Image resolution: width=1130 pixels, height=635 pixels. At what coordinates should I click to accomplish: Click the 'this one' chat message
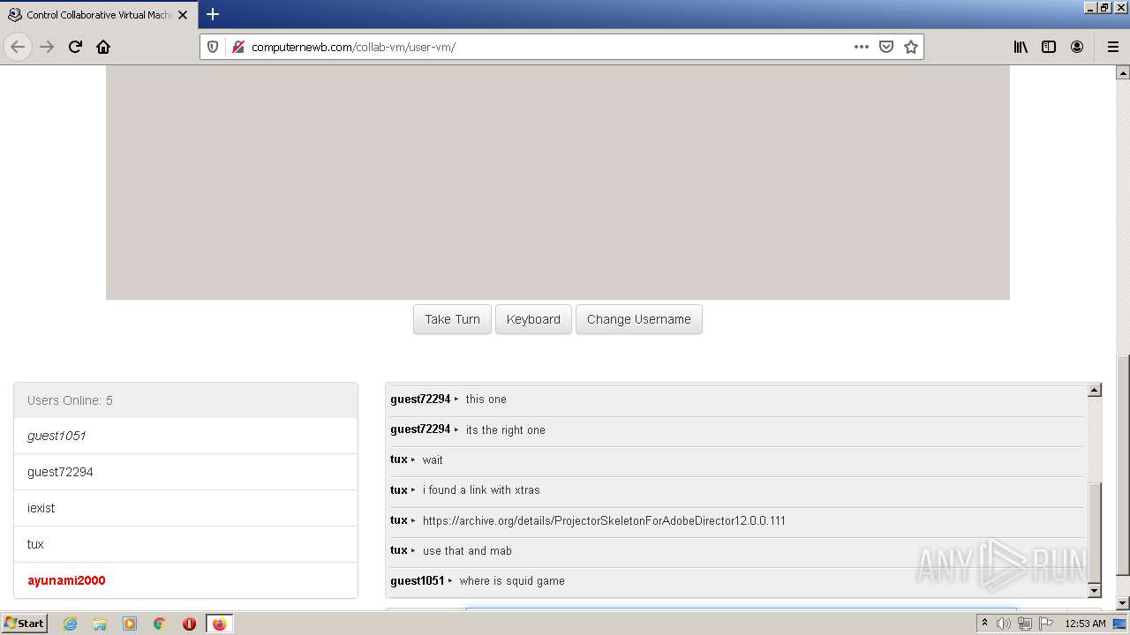[x=486, y=400]
